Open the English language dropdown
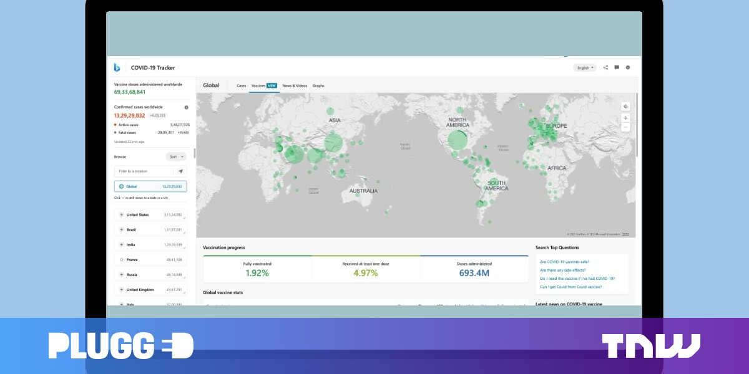This screenshot has width=749, height=374. (x=585, y=67)
